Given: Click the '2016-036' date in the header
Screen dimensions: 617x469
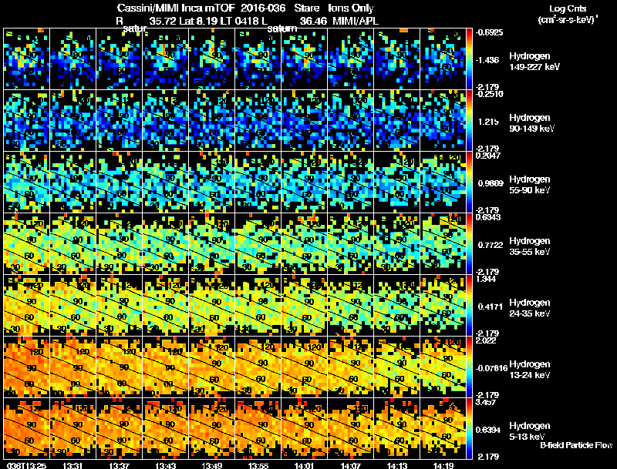Looking at the screenshot, I should pos(263,8).
